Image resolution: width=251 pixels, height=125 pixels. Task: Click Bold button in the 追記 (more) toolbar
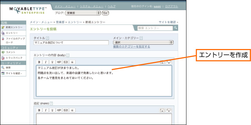pos(39,110)
